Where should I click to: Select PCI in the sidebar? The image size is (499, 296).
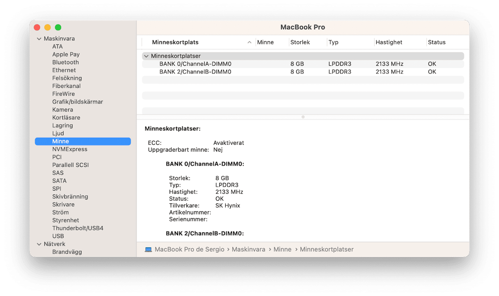[x=57, y=157]
